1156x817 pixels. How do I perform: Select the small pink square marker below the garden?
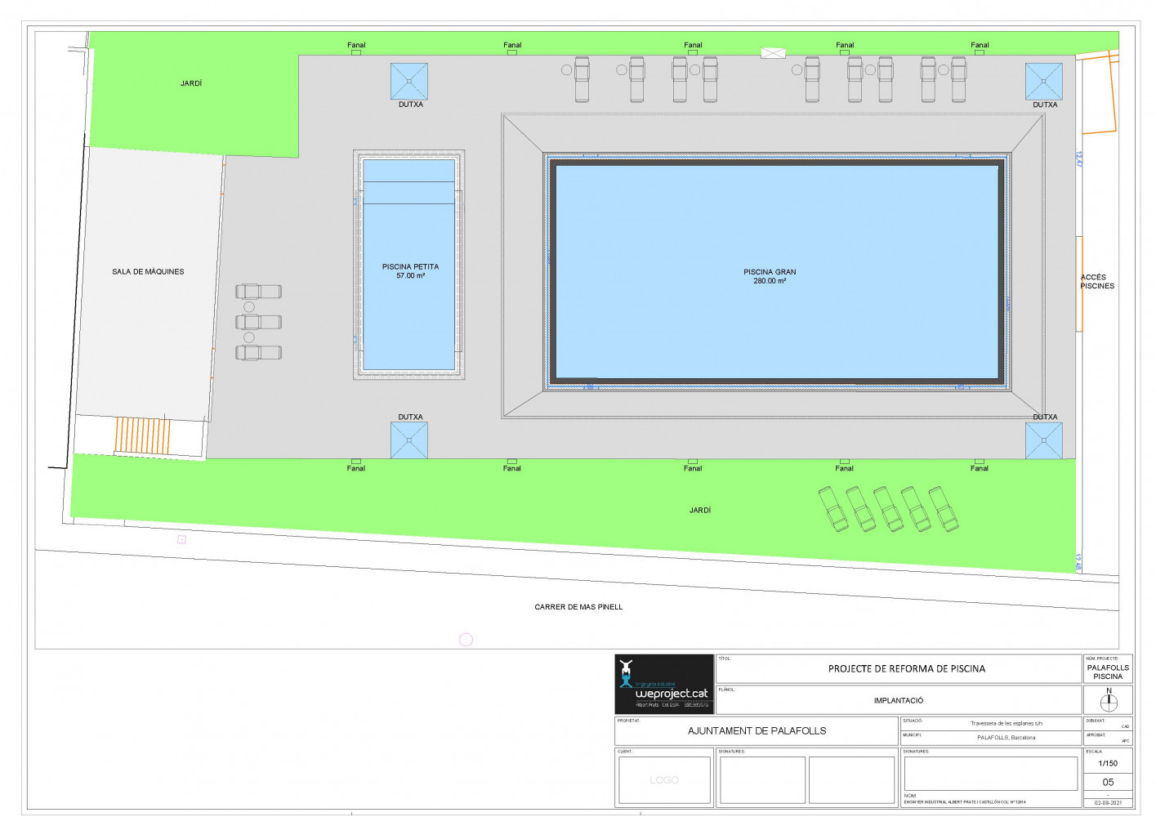pos(181,539)
